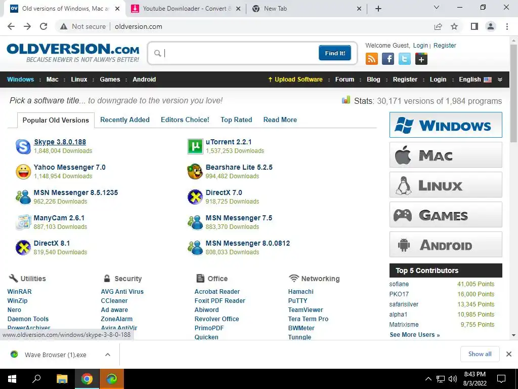
Task: Click the Upload Software link
Action: pos(295,80)
